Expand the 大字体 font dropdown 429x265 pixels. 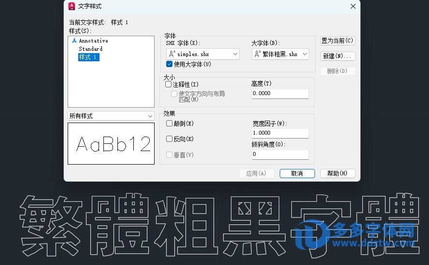click(x=305, y=55)
